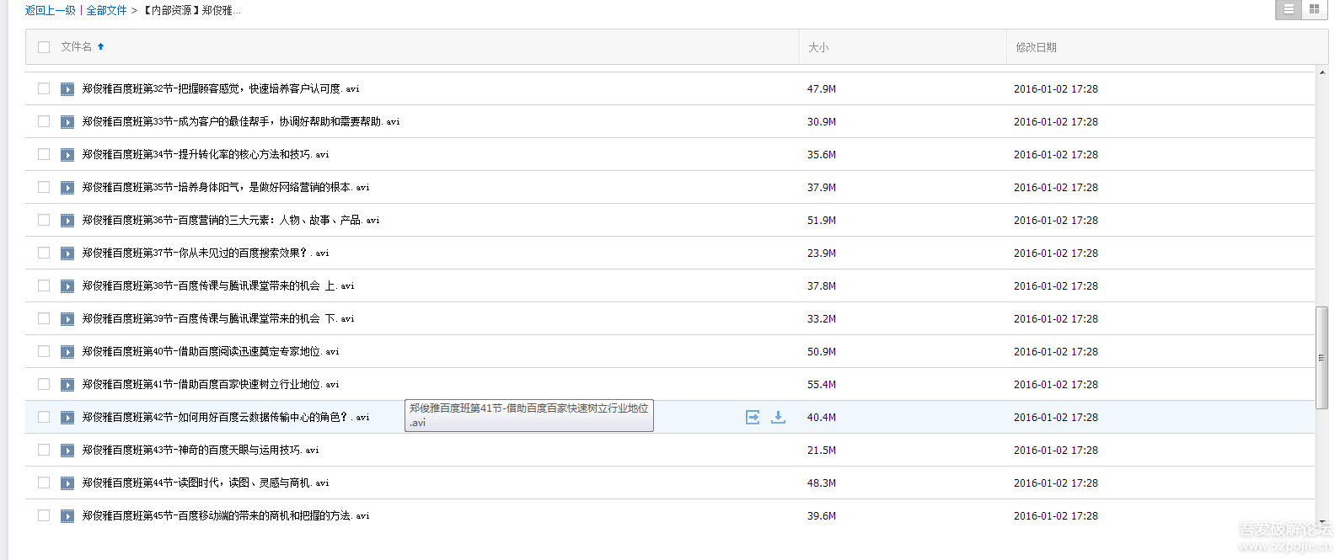The height and width of the screenshot is (560, 1340).
Task: Click 全部文件 breadcrumb link
Action: pyautogui.click(x=106, y=10)
